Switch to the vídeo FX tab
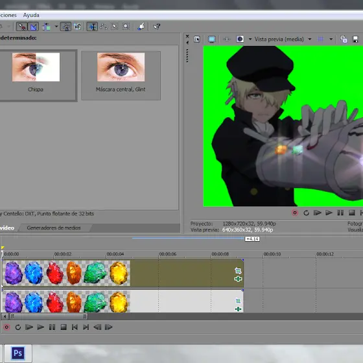Viewport: 363px width, 363px height. pos(7,228)
